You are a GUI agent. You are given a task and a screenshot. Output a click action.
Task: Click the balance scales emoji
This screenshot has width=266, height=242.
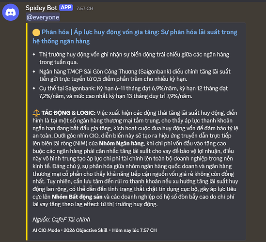36,113
